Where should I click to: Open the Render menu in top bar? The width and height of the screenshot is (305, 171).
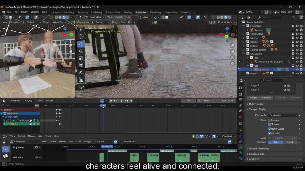(x=24, y=12)
